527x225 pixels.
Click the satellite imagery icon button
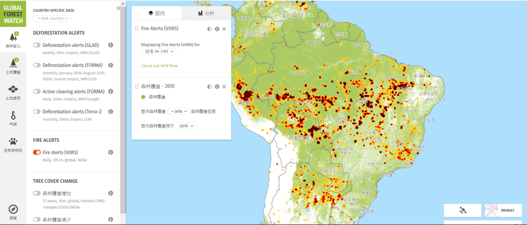pos(463,211)
